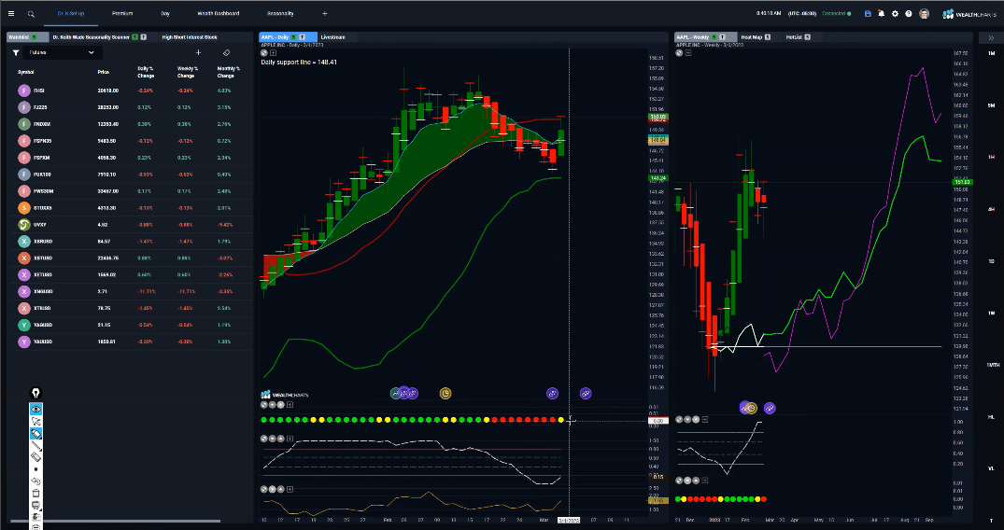Screen dimensions: 1004x530
Task: Open the hamburger main menu
Action: click(11, 13)
